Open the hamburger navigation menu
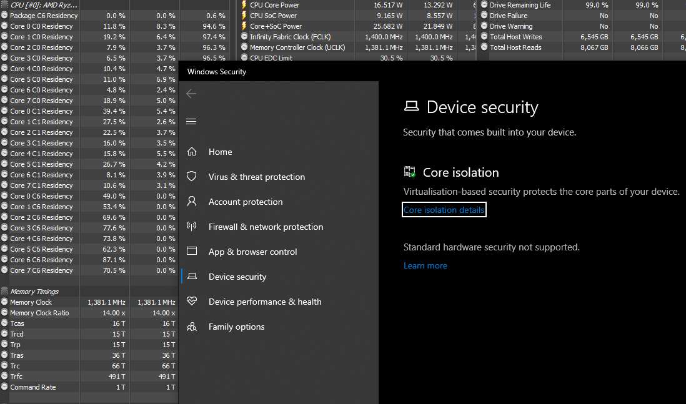 coord(191,121)
